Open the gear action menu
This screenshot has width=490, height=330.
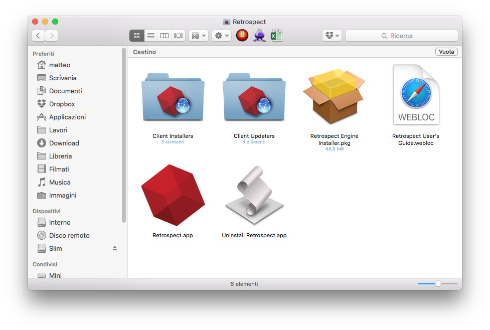click(x=222, y=36)
